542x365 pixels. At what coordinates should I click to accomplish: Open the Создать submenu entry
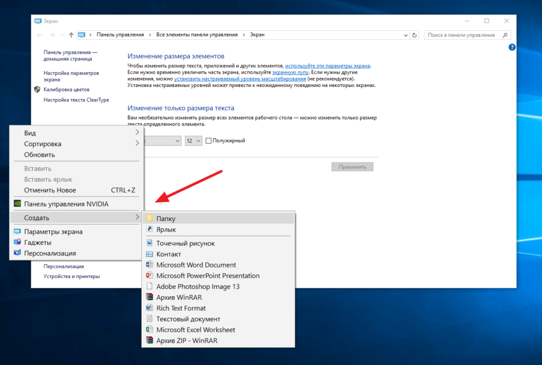(x=76, y=218)
